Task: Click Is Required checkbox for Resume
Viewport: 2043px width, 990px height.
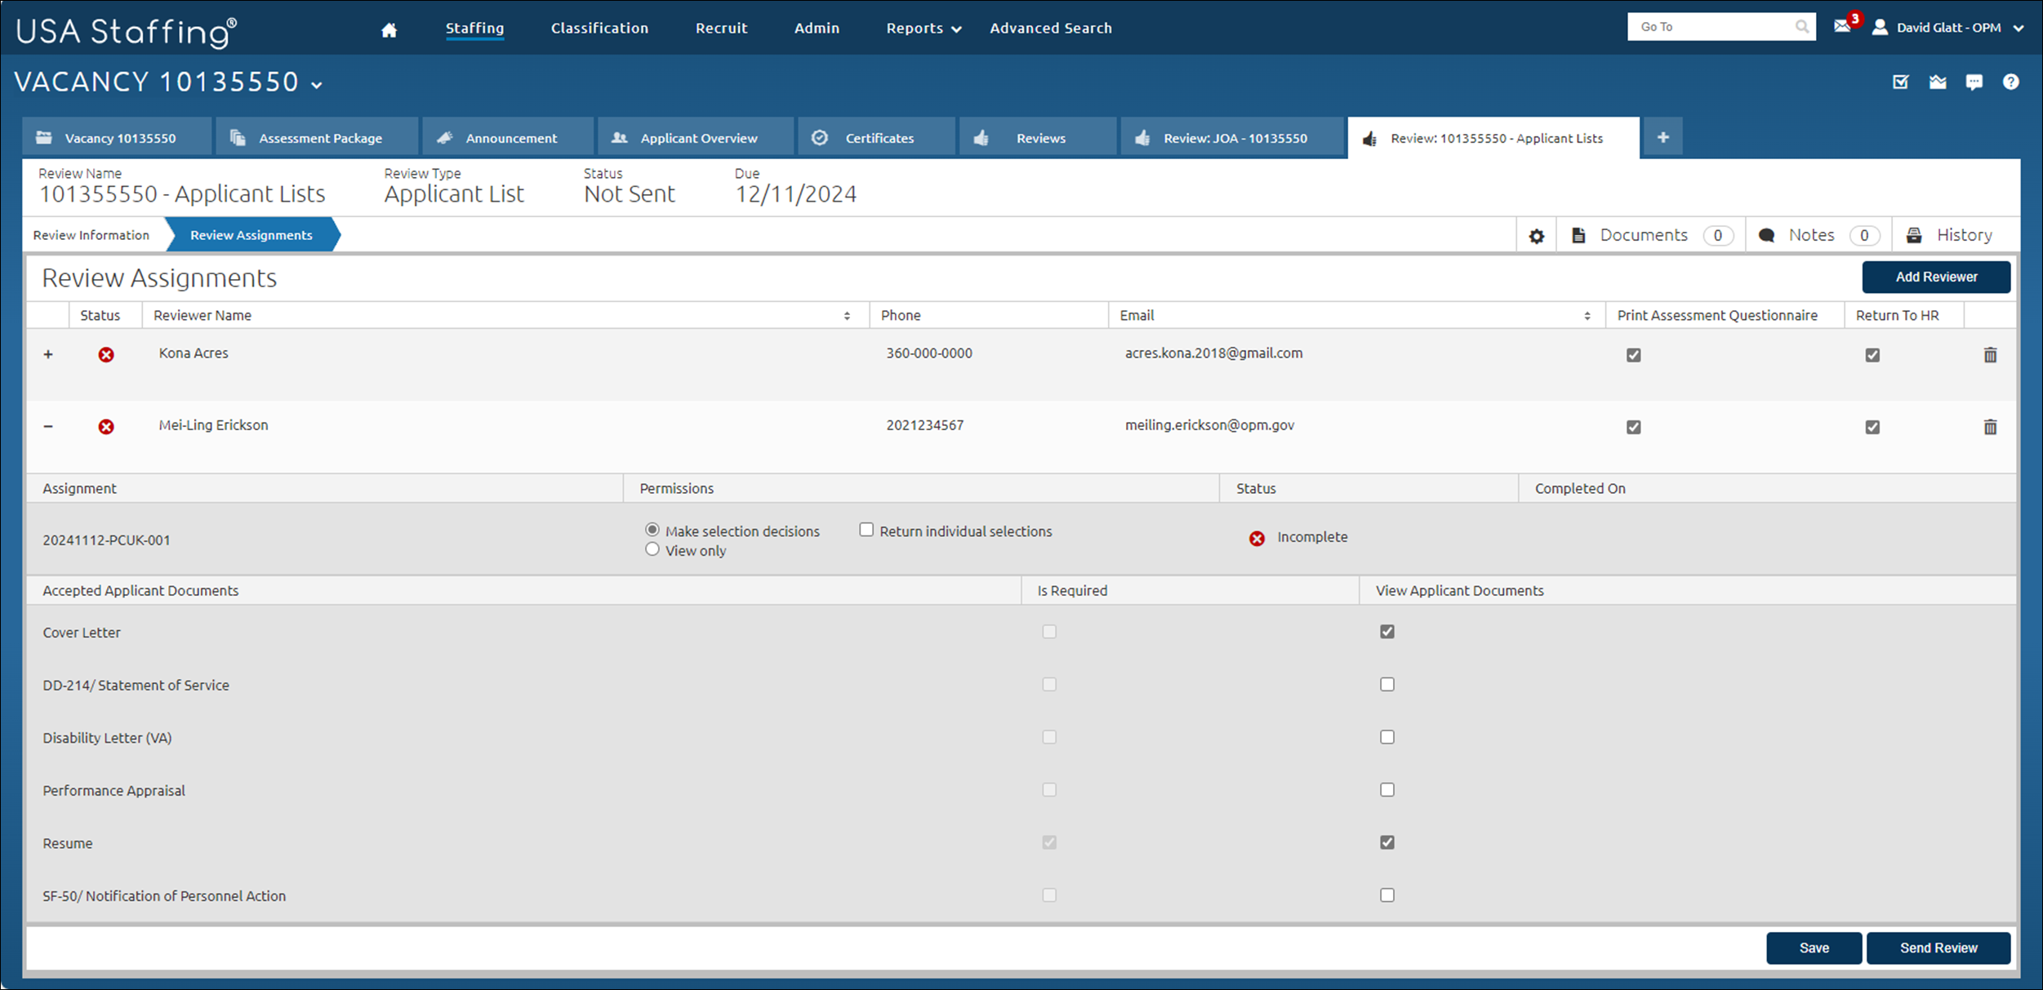Action: (x=1049, y=842)
